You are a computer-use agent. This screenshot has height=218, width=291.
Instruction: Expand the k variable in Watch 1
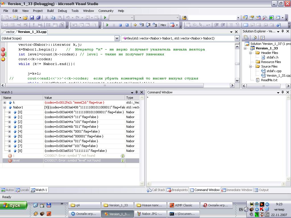pos(5,102)
